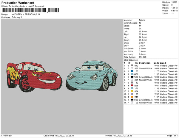
Task: Click the 'N#' column header
Action: (x=129, y=63)
